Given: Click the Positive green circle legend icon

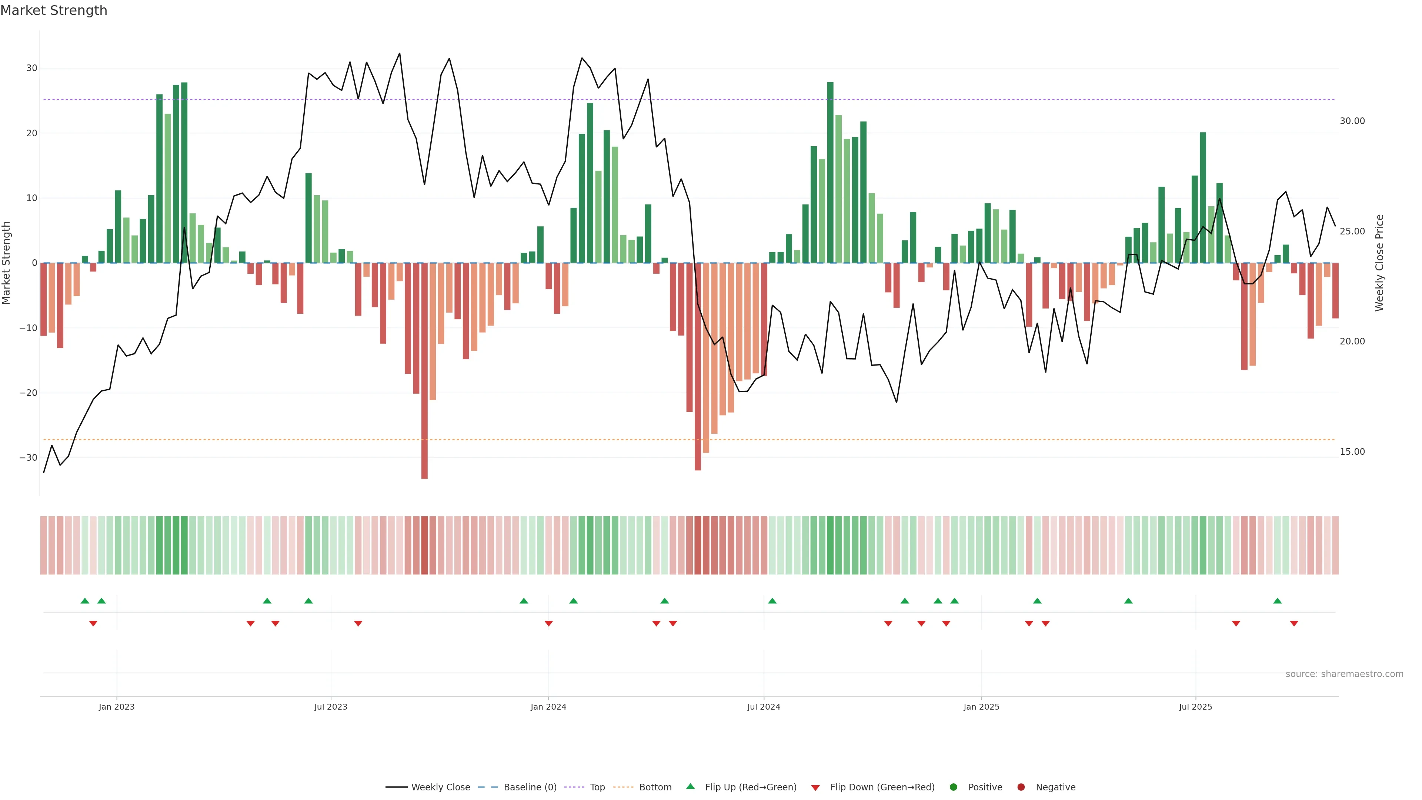Looking at the screenshot, I should coord(953,787).
